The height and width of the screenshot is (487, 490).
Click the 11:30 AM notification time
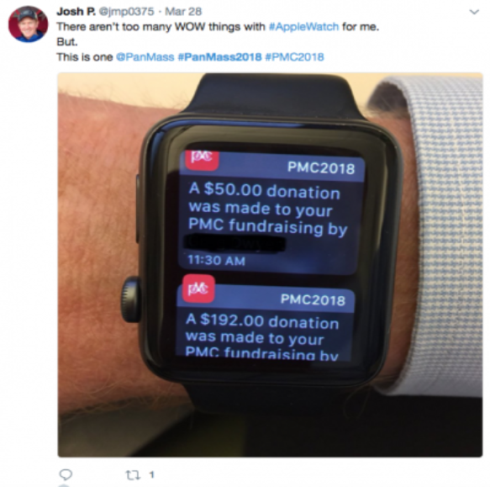pyautogui.click(x=216, y=260)
